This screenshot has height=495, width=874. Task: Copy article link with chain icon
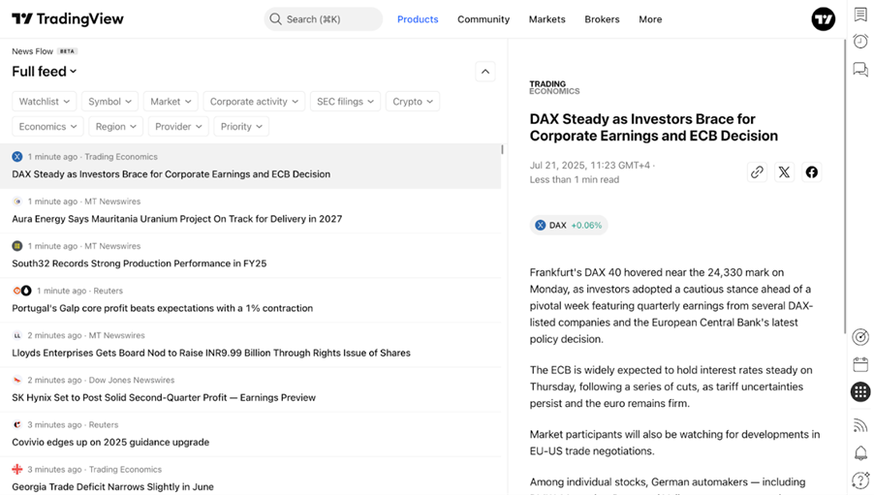(757, 172)
